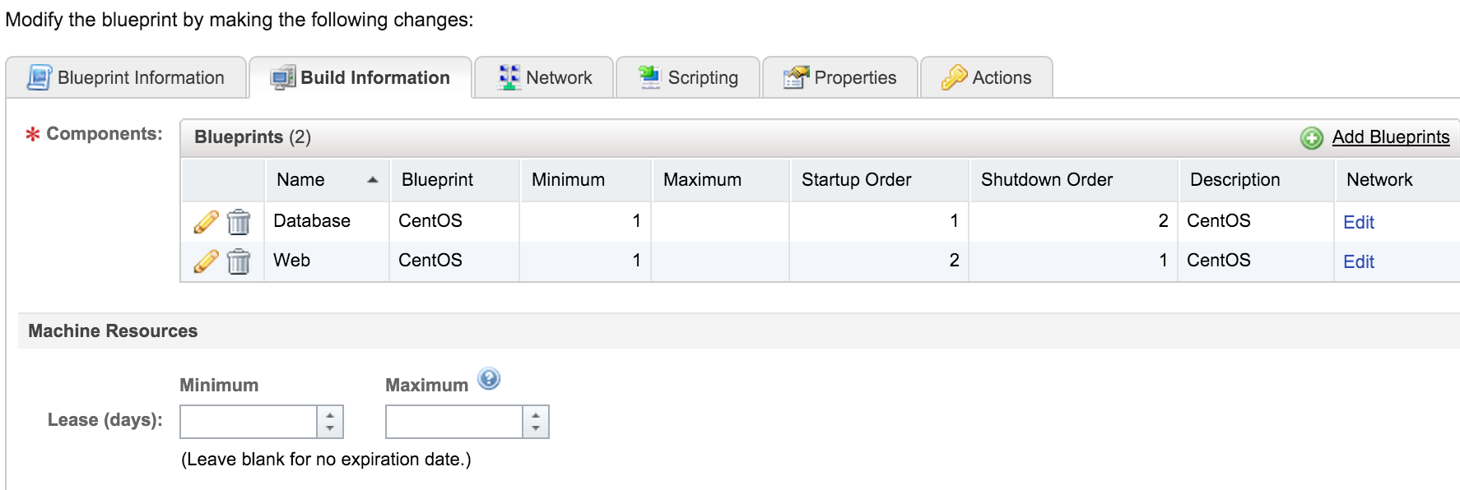Open the Actions tab

point(987,77)
